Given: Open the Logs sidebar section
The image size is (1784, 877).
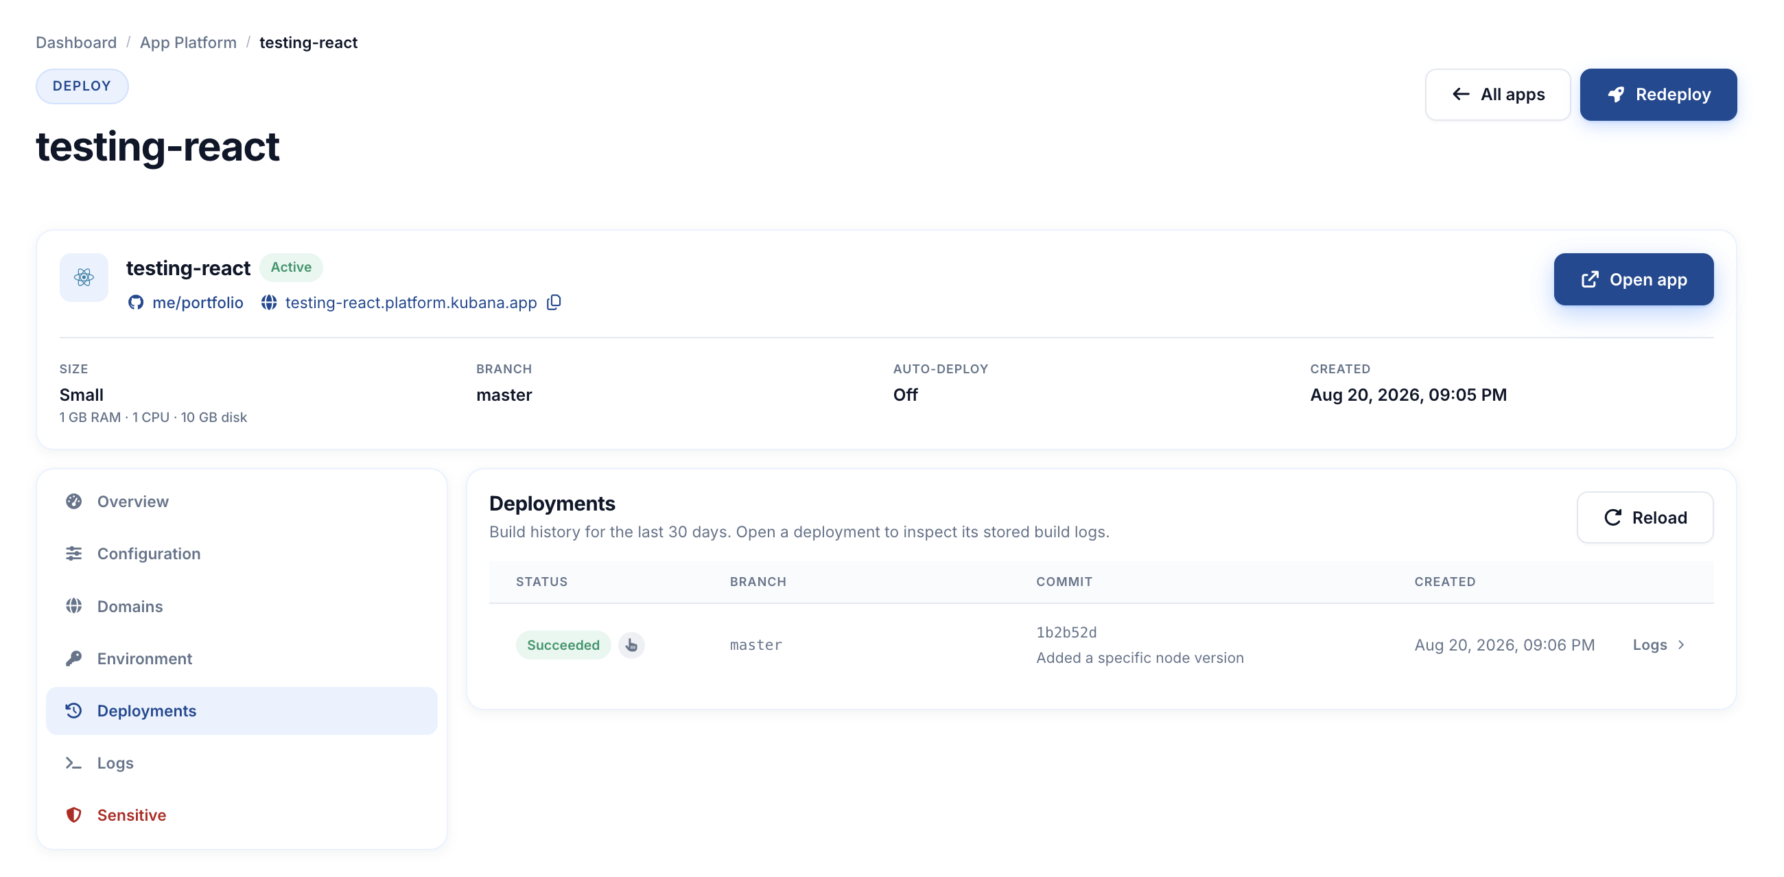Looking at the screenshot, I should coord(242,762).
